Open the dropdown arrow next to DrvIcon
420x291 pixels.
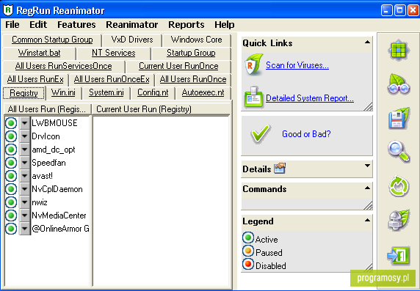click(25, 136)
